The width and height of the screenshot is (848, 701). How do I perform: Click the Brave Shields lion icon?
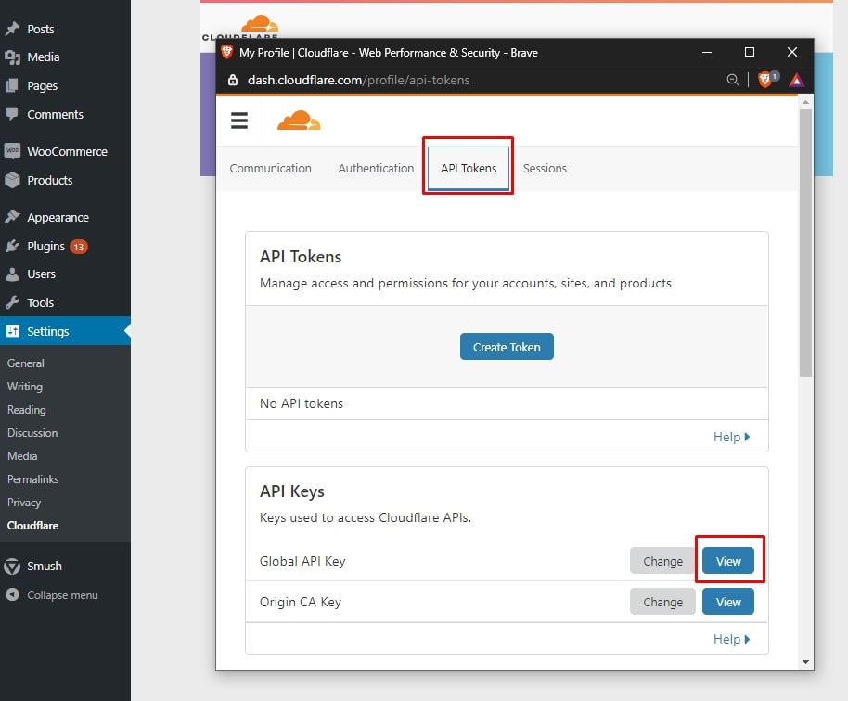764,80
